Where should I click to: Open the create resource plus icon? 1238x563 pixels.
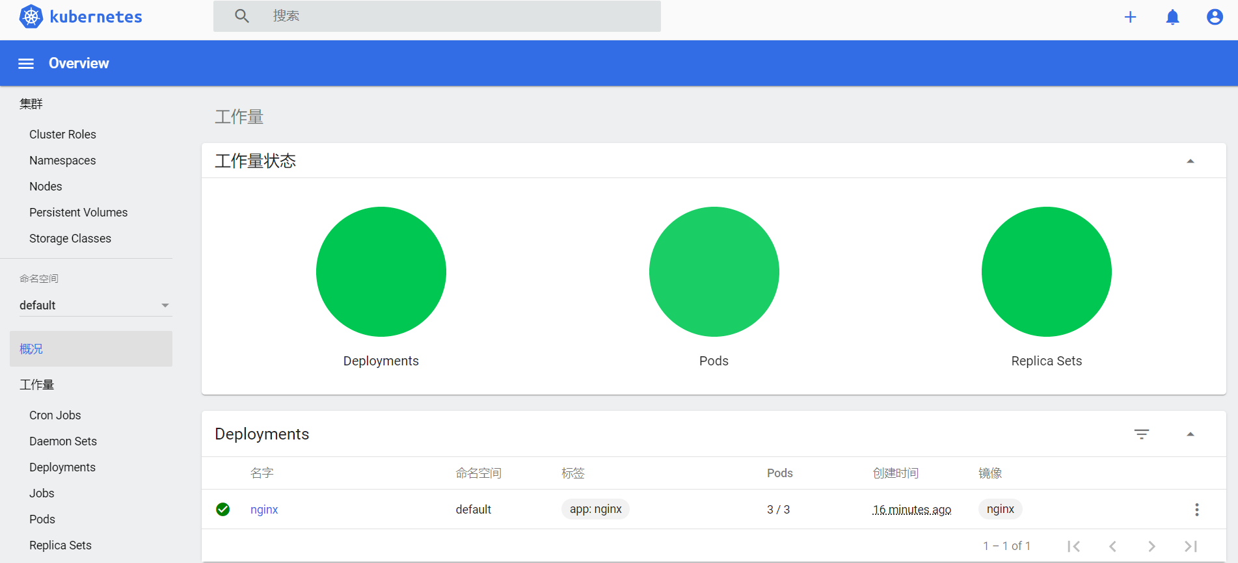coord(1131,17)
